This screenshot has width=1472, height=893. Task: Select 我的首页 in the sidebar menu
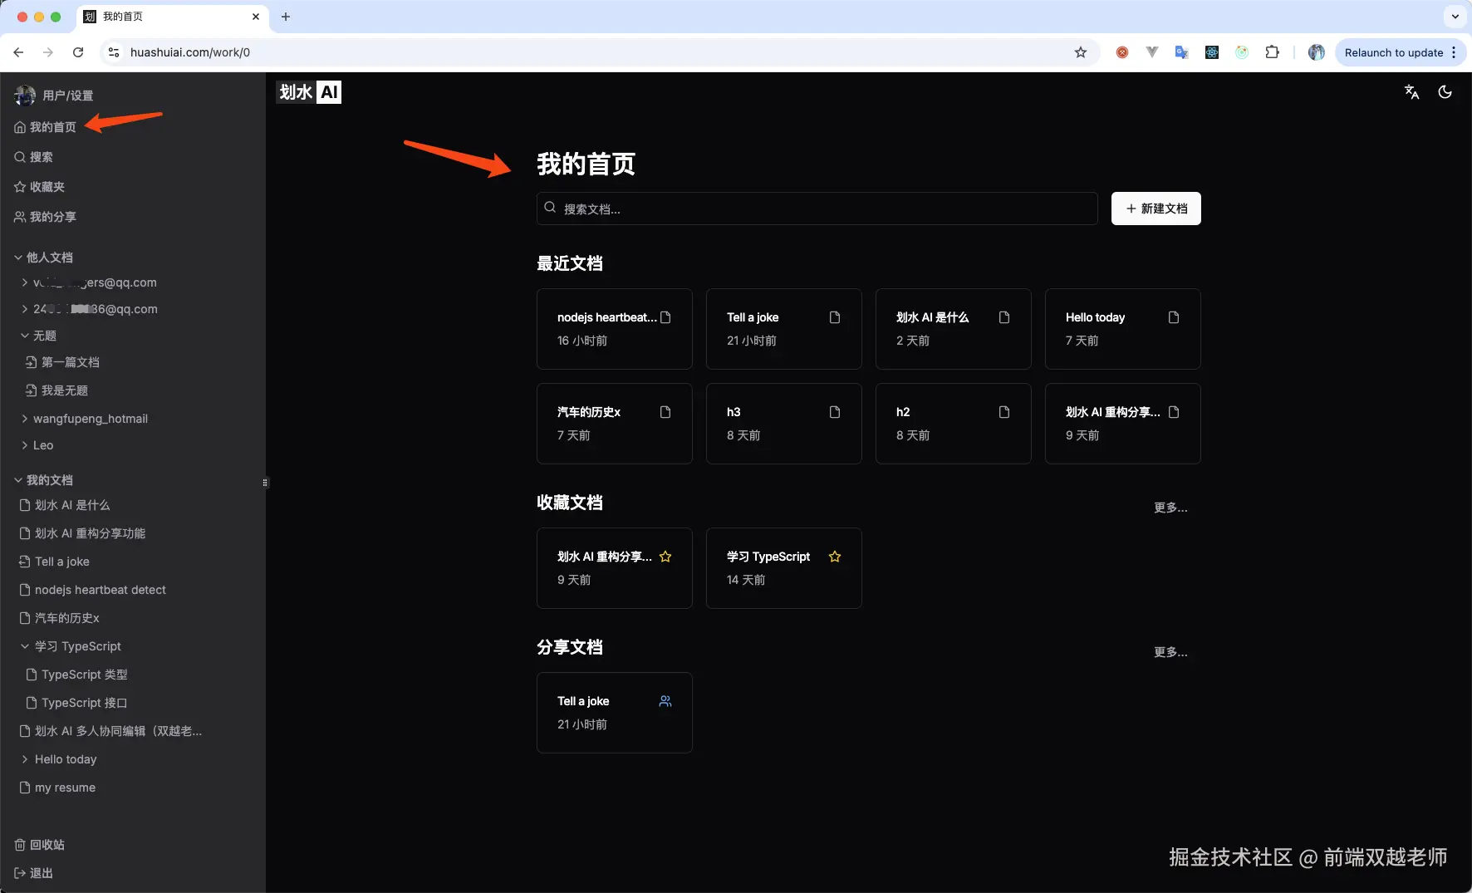(52, 127)
